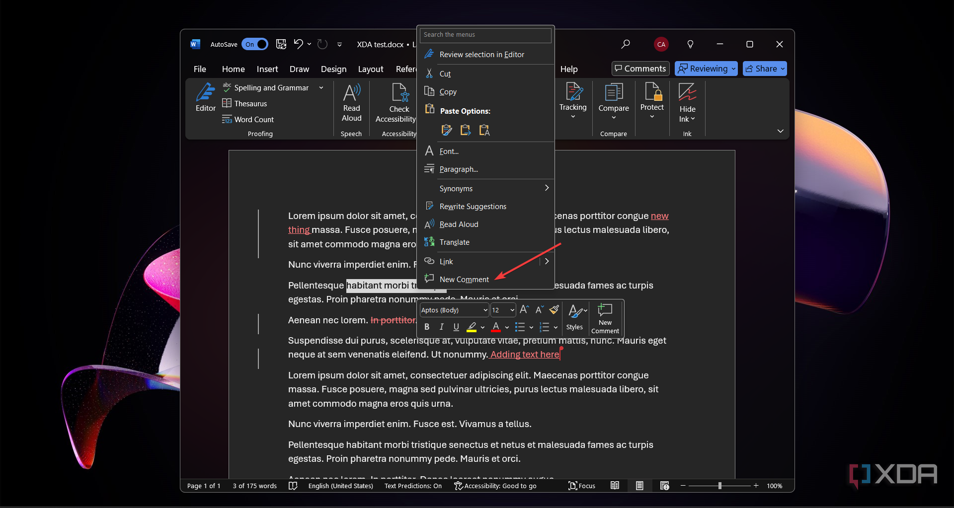The image size is (954, 508).
Task: Open the Editor proofing tool
Action: pos(205,98)
